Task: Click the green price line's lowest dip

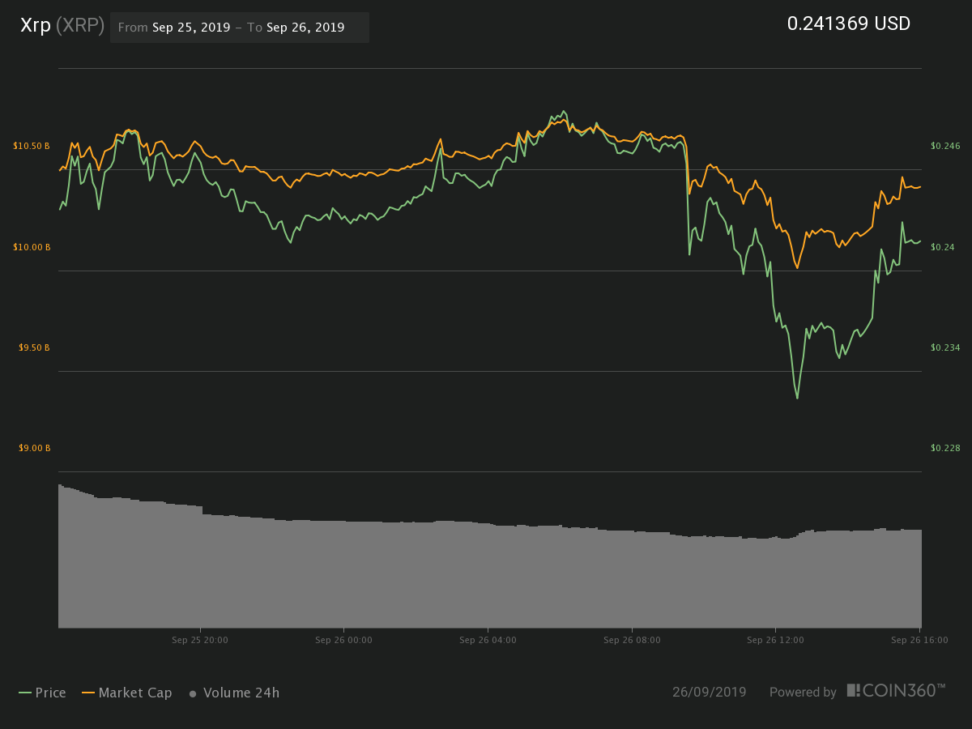Action: click(x=797, y=397)
